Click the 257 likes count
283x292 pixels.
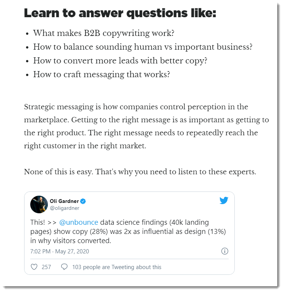pyautogui.click(x=46, y=267)
